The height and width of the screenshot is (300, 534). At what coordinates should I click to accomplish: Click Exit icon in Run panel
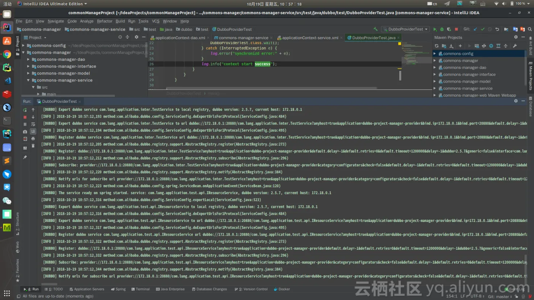(25, 139)
